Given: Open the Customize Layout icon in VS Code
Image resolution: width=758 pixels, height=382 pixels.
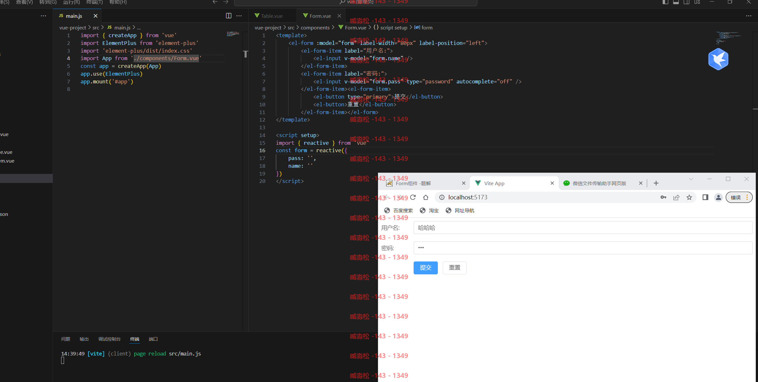Looking at the screenshot, I should click(x=697, y=2).
